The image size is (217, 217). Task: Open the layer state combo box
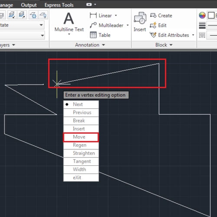(22, 25)
